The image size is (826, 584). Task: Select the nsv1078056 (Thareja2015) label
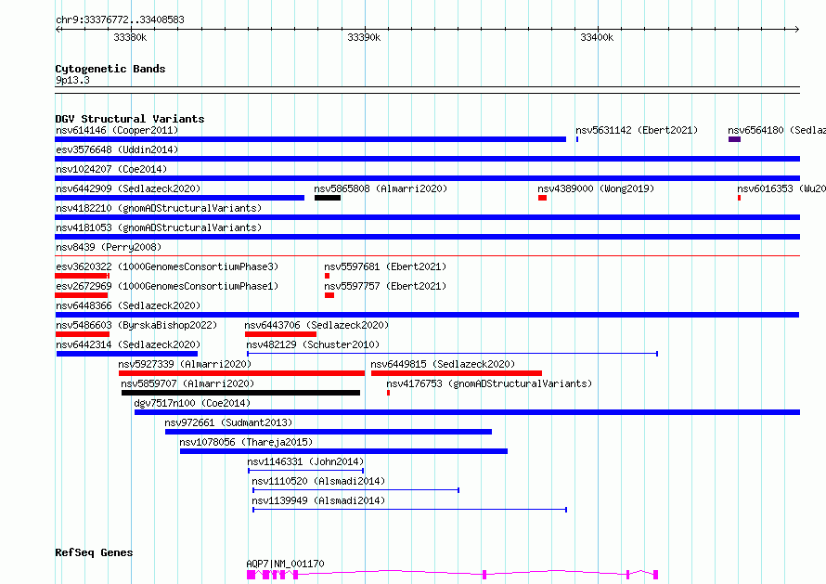(x=246, y=442)
